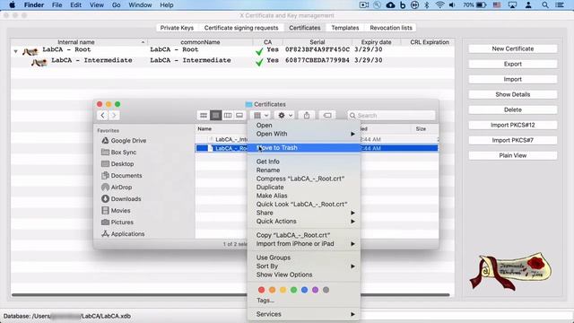Go back in Finder window
The image size is (574, 323).
click(102, 116)
